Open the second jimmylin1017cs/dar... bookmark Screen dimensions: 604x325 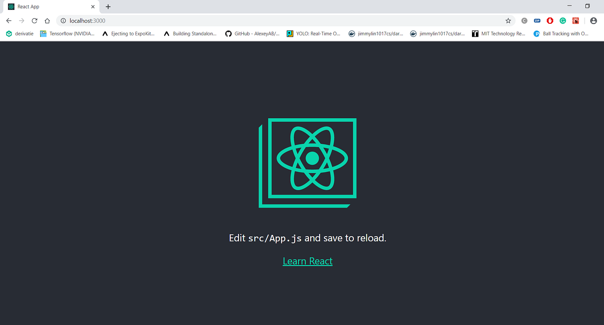[437, 34]
